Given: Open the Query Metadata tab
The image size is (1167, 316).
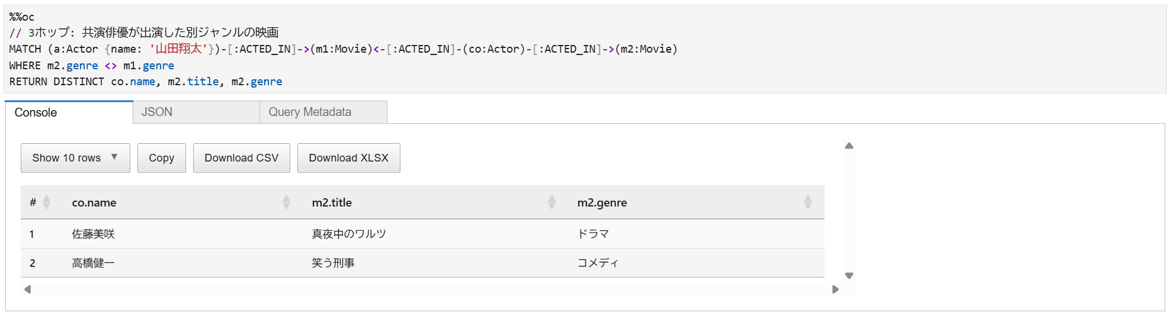Looking at the screenshot, I should [x=323, y=112].
